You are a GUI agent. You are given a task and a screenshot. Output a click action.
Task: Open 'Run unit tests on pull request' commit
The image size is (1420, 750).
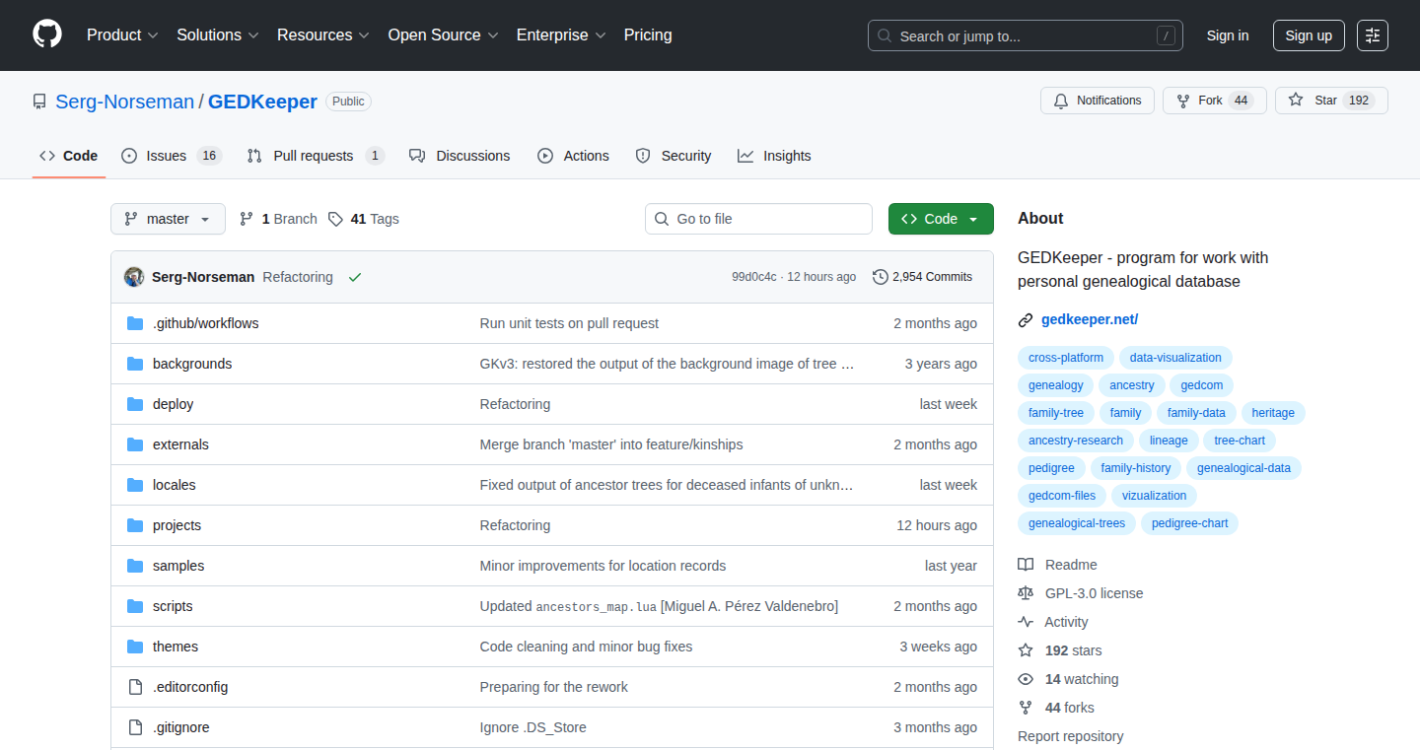(569, 323)
